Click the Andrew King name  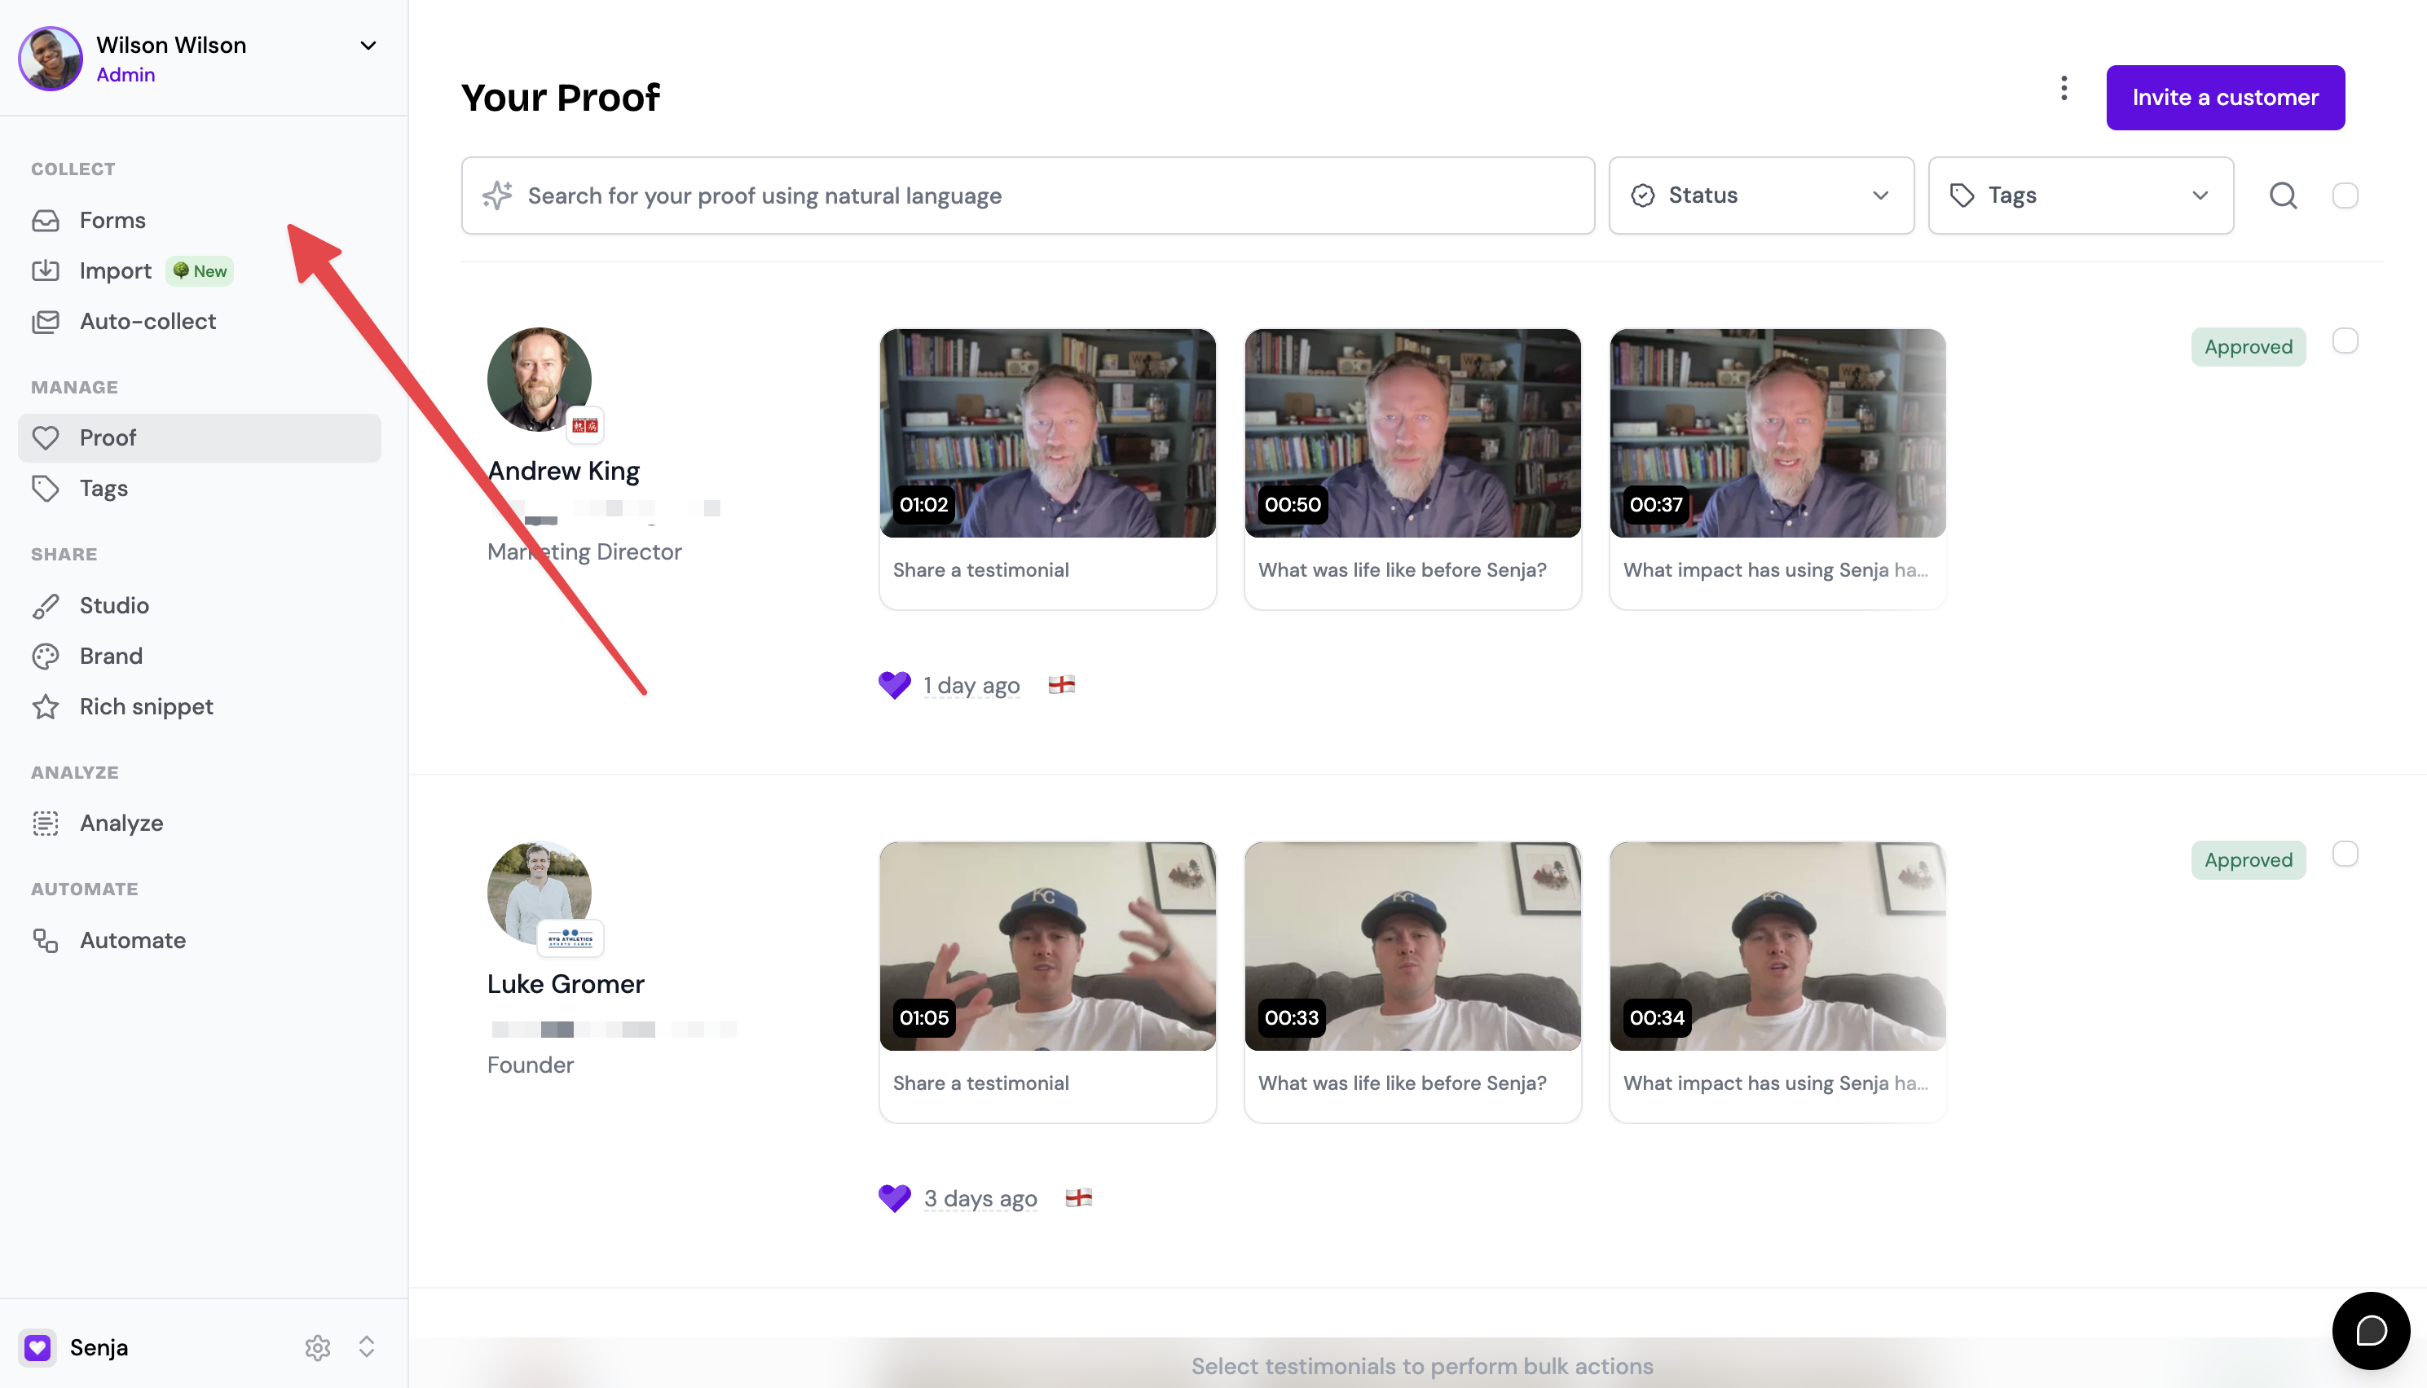tap(564, 471)
